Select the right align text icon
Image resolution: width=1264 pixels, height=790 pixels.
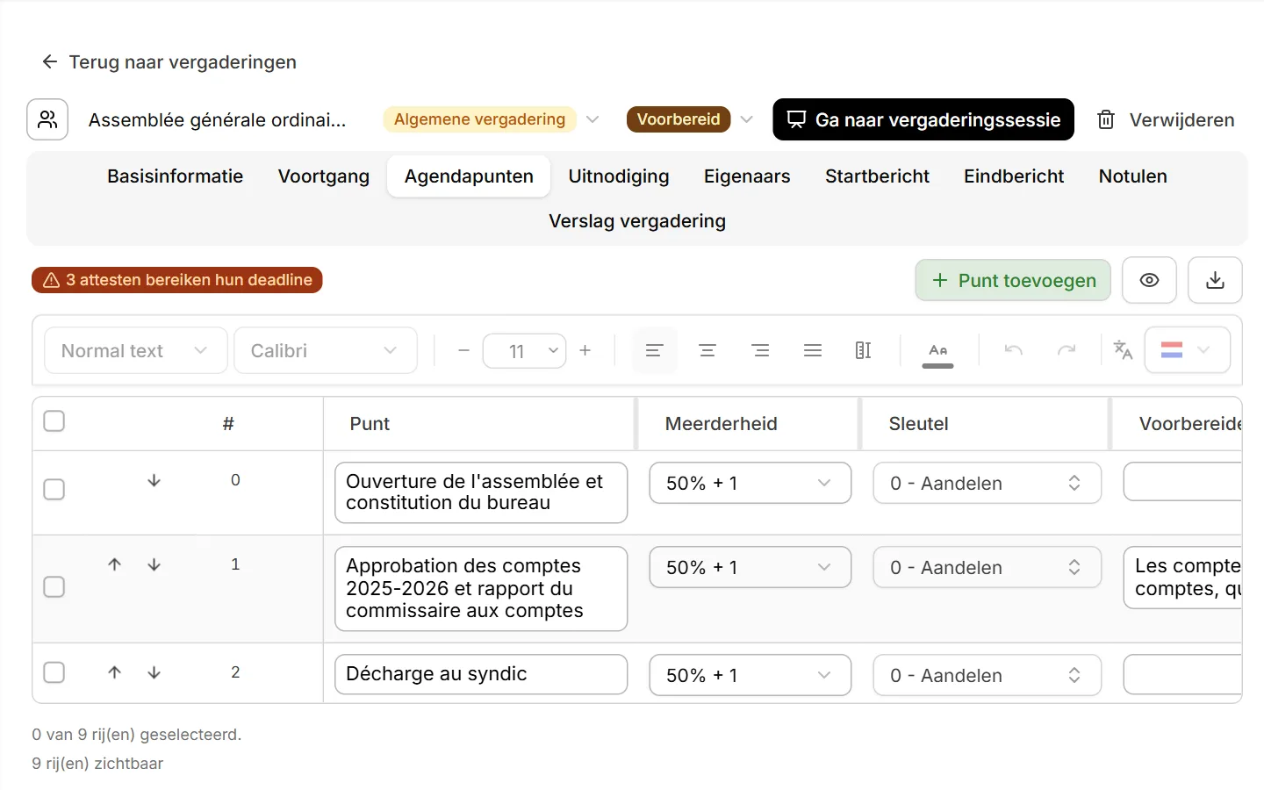pos(760,350)
